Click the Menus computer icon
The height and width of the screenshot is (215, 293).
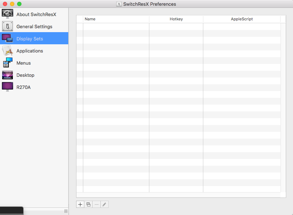(x=8, y=62)
